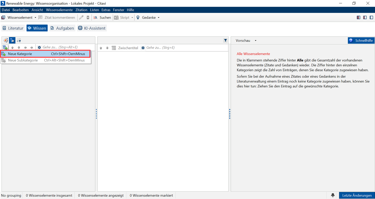Image resolution: width=375 pixels, height=199 pixels.
Task: Open the Zitation menu
Action: click(81, 10)
